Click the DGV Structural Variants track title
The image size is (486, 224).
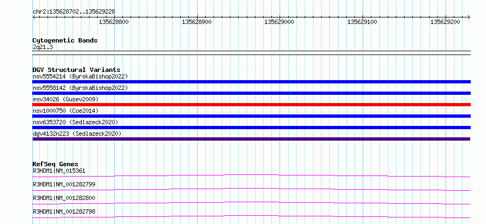[x=76, y=70]
